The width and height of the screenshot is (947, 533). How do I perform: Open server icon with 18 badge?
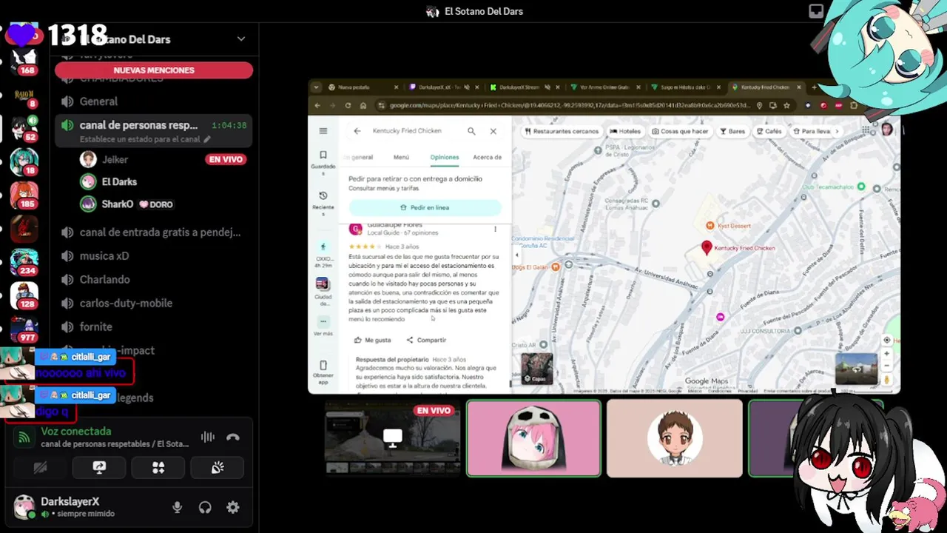point(24,161)
